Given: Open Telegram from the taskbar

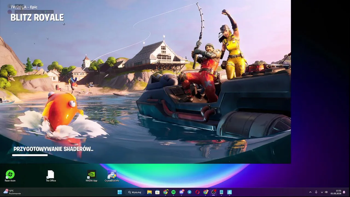Looking at the screenshot, I should (x=189, y=192).
